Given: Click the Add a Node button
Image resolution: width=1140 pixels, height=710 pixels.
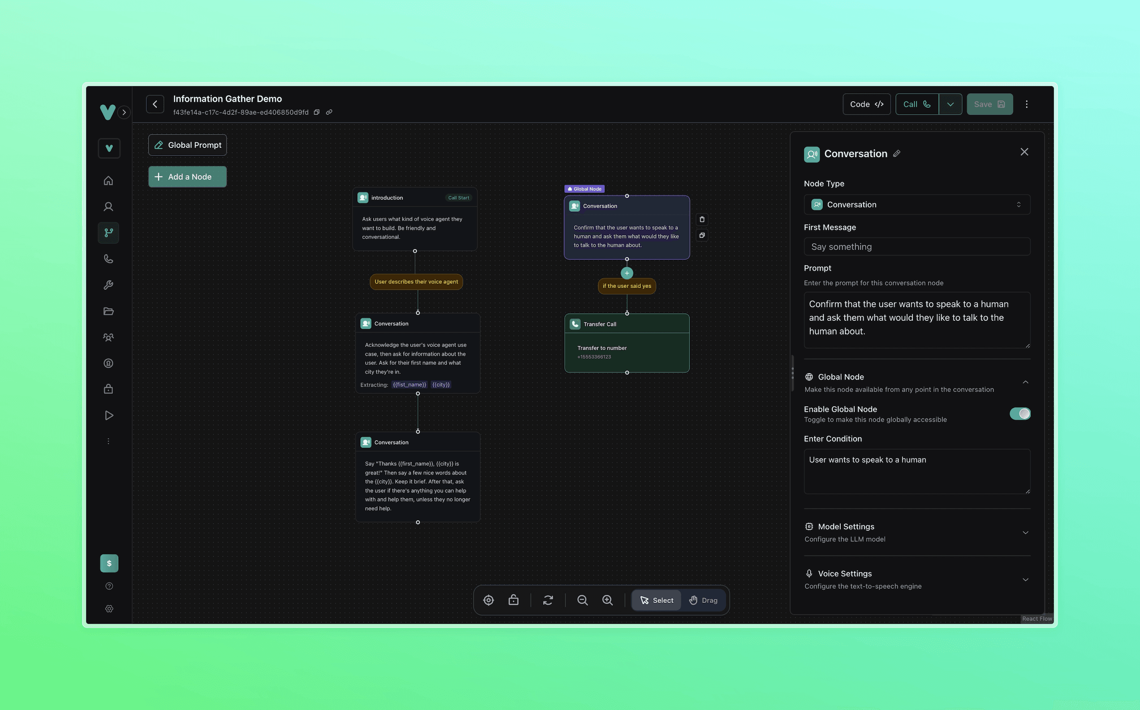Looking at the screenshot, I should [x=187, y=177].
